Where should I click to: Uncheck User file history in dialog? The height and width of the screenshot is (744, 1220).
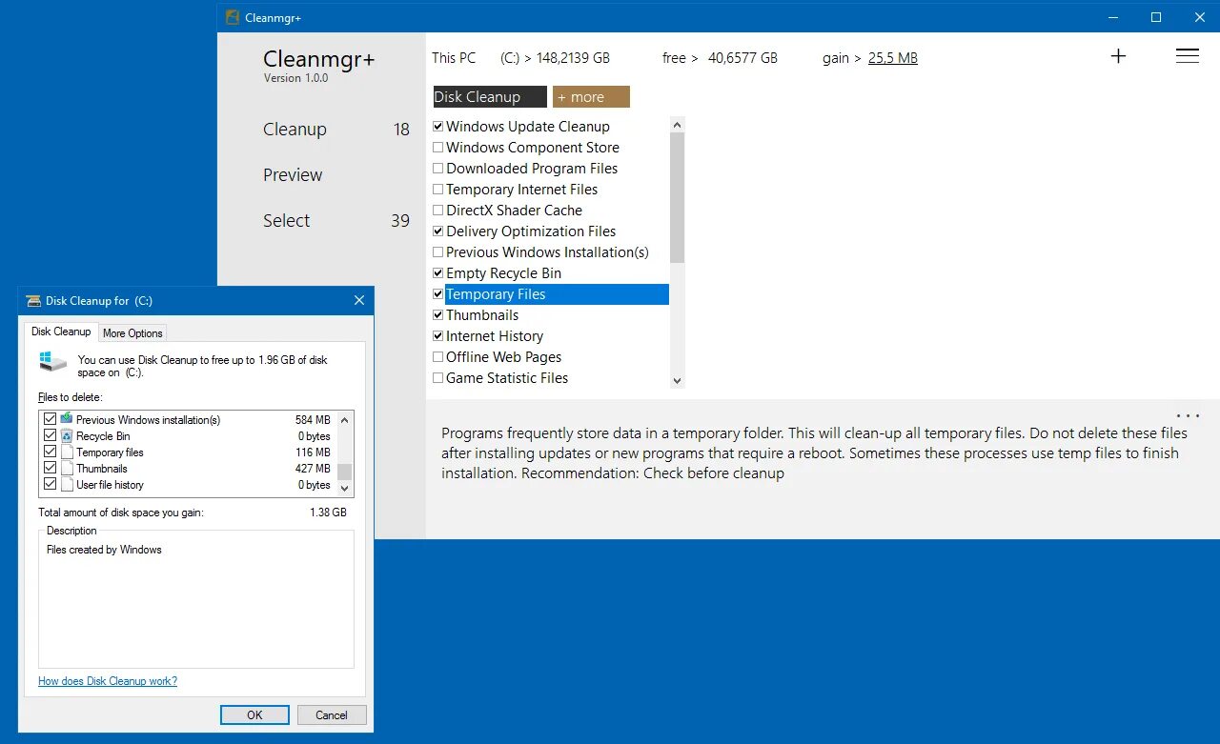[51, 484]
